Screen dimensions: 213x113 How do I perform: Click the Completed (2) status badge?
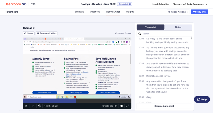(x=125, y=4)
